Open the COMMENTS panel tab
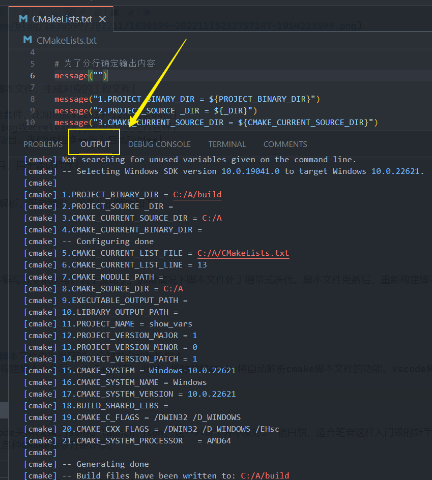Image resolution: width=432 pixels, height=480 pixels. (285, 144)
